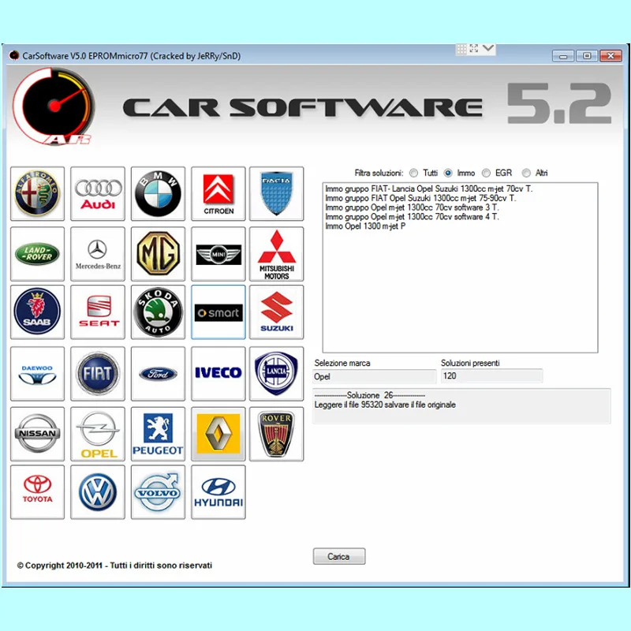Viewport: 631px width, 631px height.
Task: Choose the Volvo brand logo
Action: click(x=159, y=492)
